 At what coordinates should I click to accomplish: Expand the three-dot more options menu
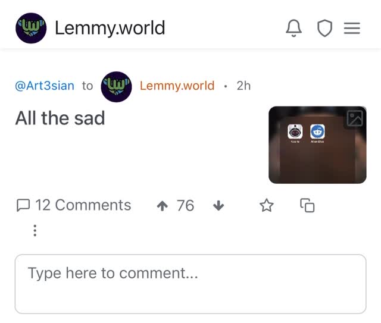pos(35,230)
